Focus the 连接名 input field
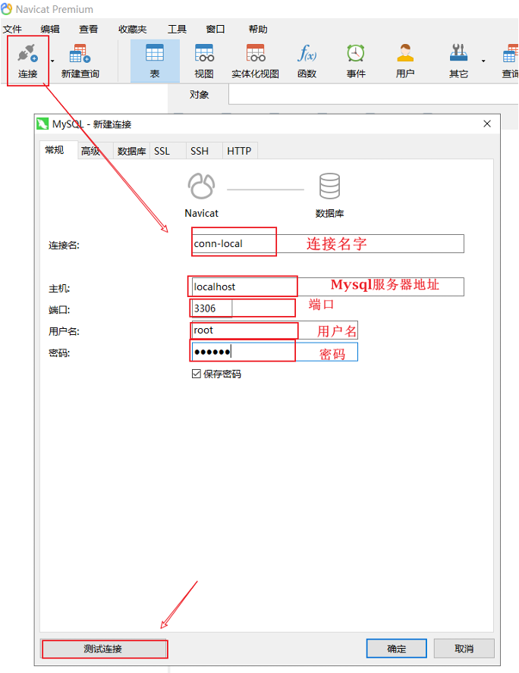This screenshot has width=519, height=673. tap(328, 244)
